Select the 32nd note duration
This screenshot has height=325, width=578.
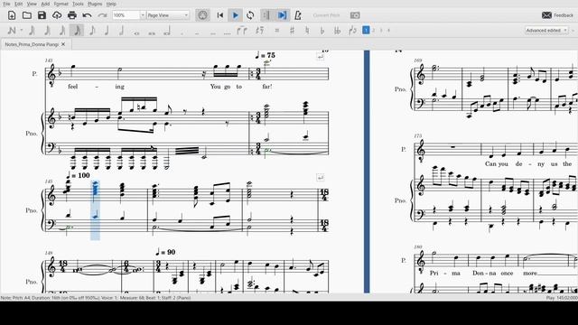pyautogui.click(x=62, y=31)
